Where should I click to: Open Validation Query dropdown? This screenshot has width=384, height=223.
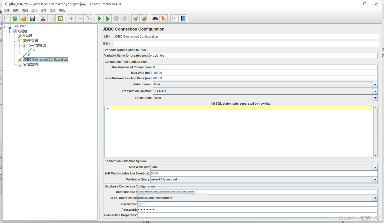point(375,179)
